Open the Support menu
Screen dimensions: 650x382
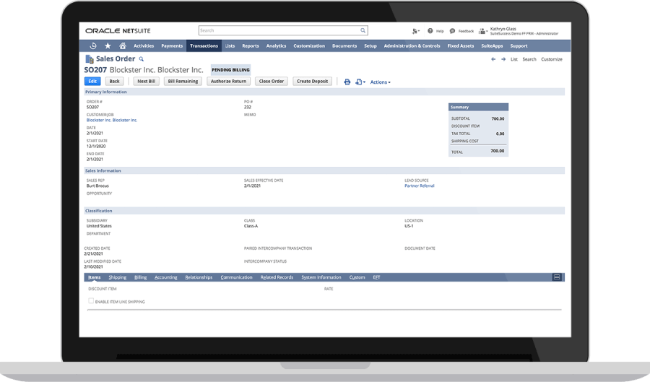[519, 45]
